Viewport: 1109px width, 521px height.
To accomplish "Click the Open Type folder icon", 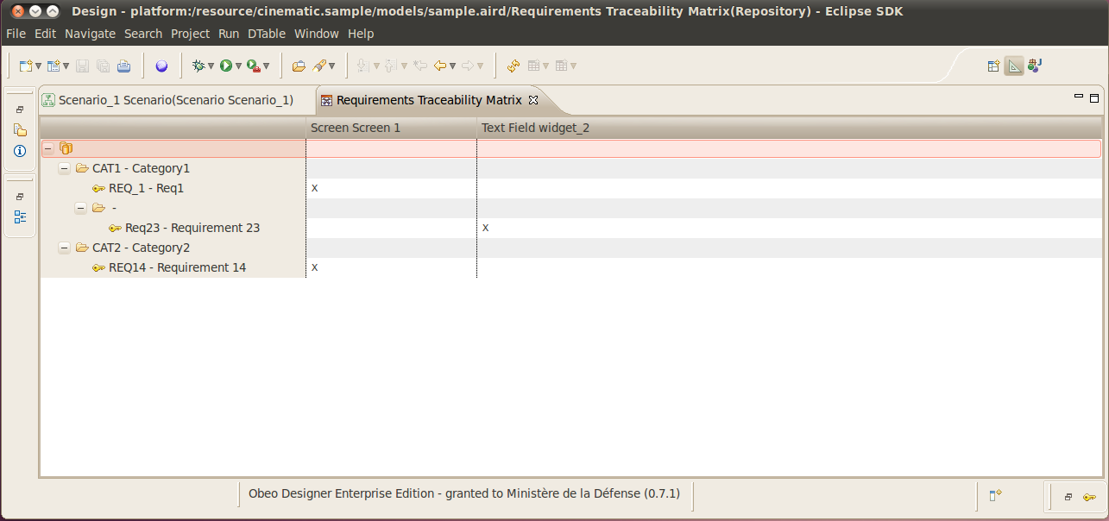I will point(299,66).
